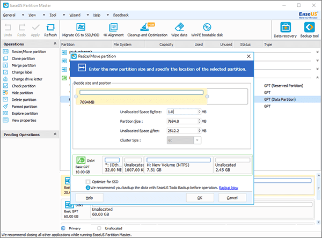This screenshot has width=322, height=238.
Task: Open the Wipe data tool
Action: pyautogui.click(x=179, y=30)
